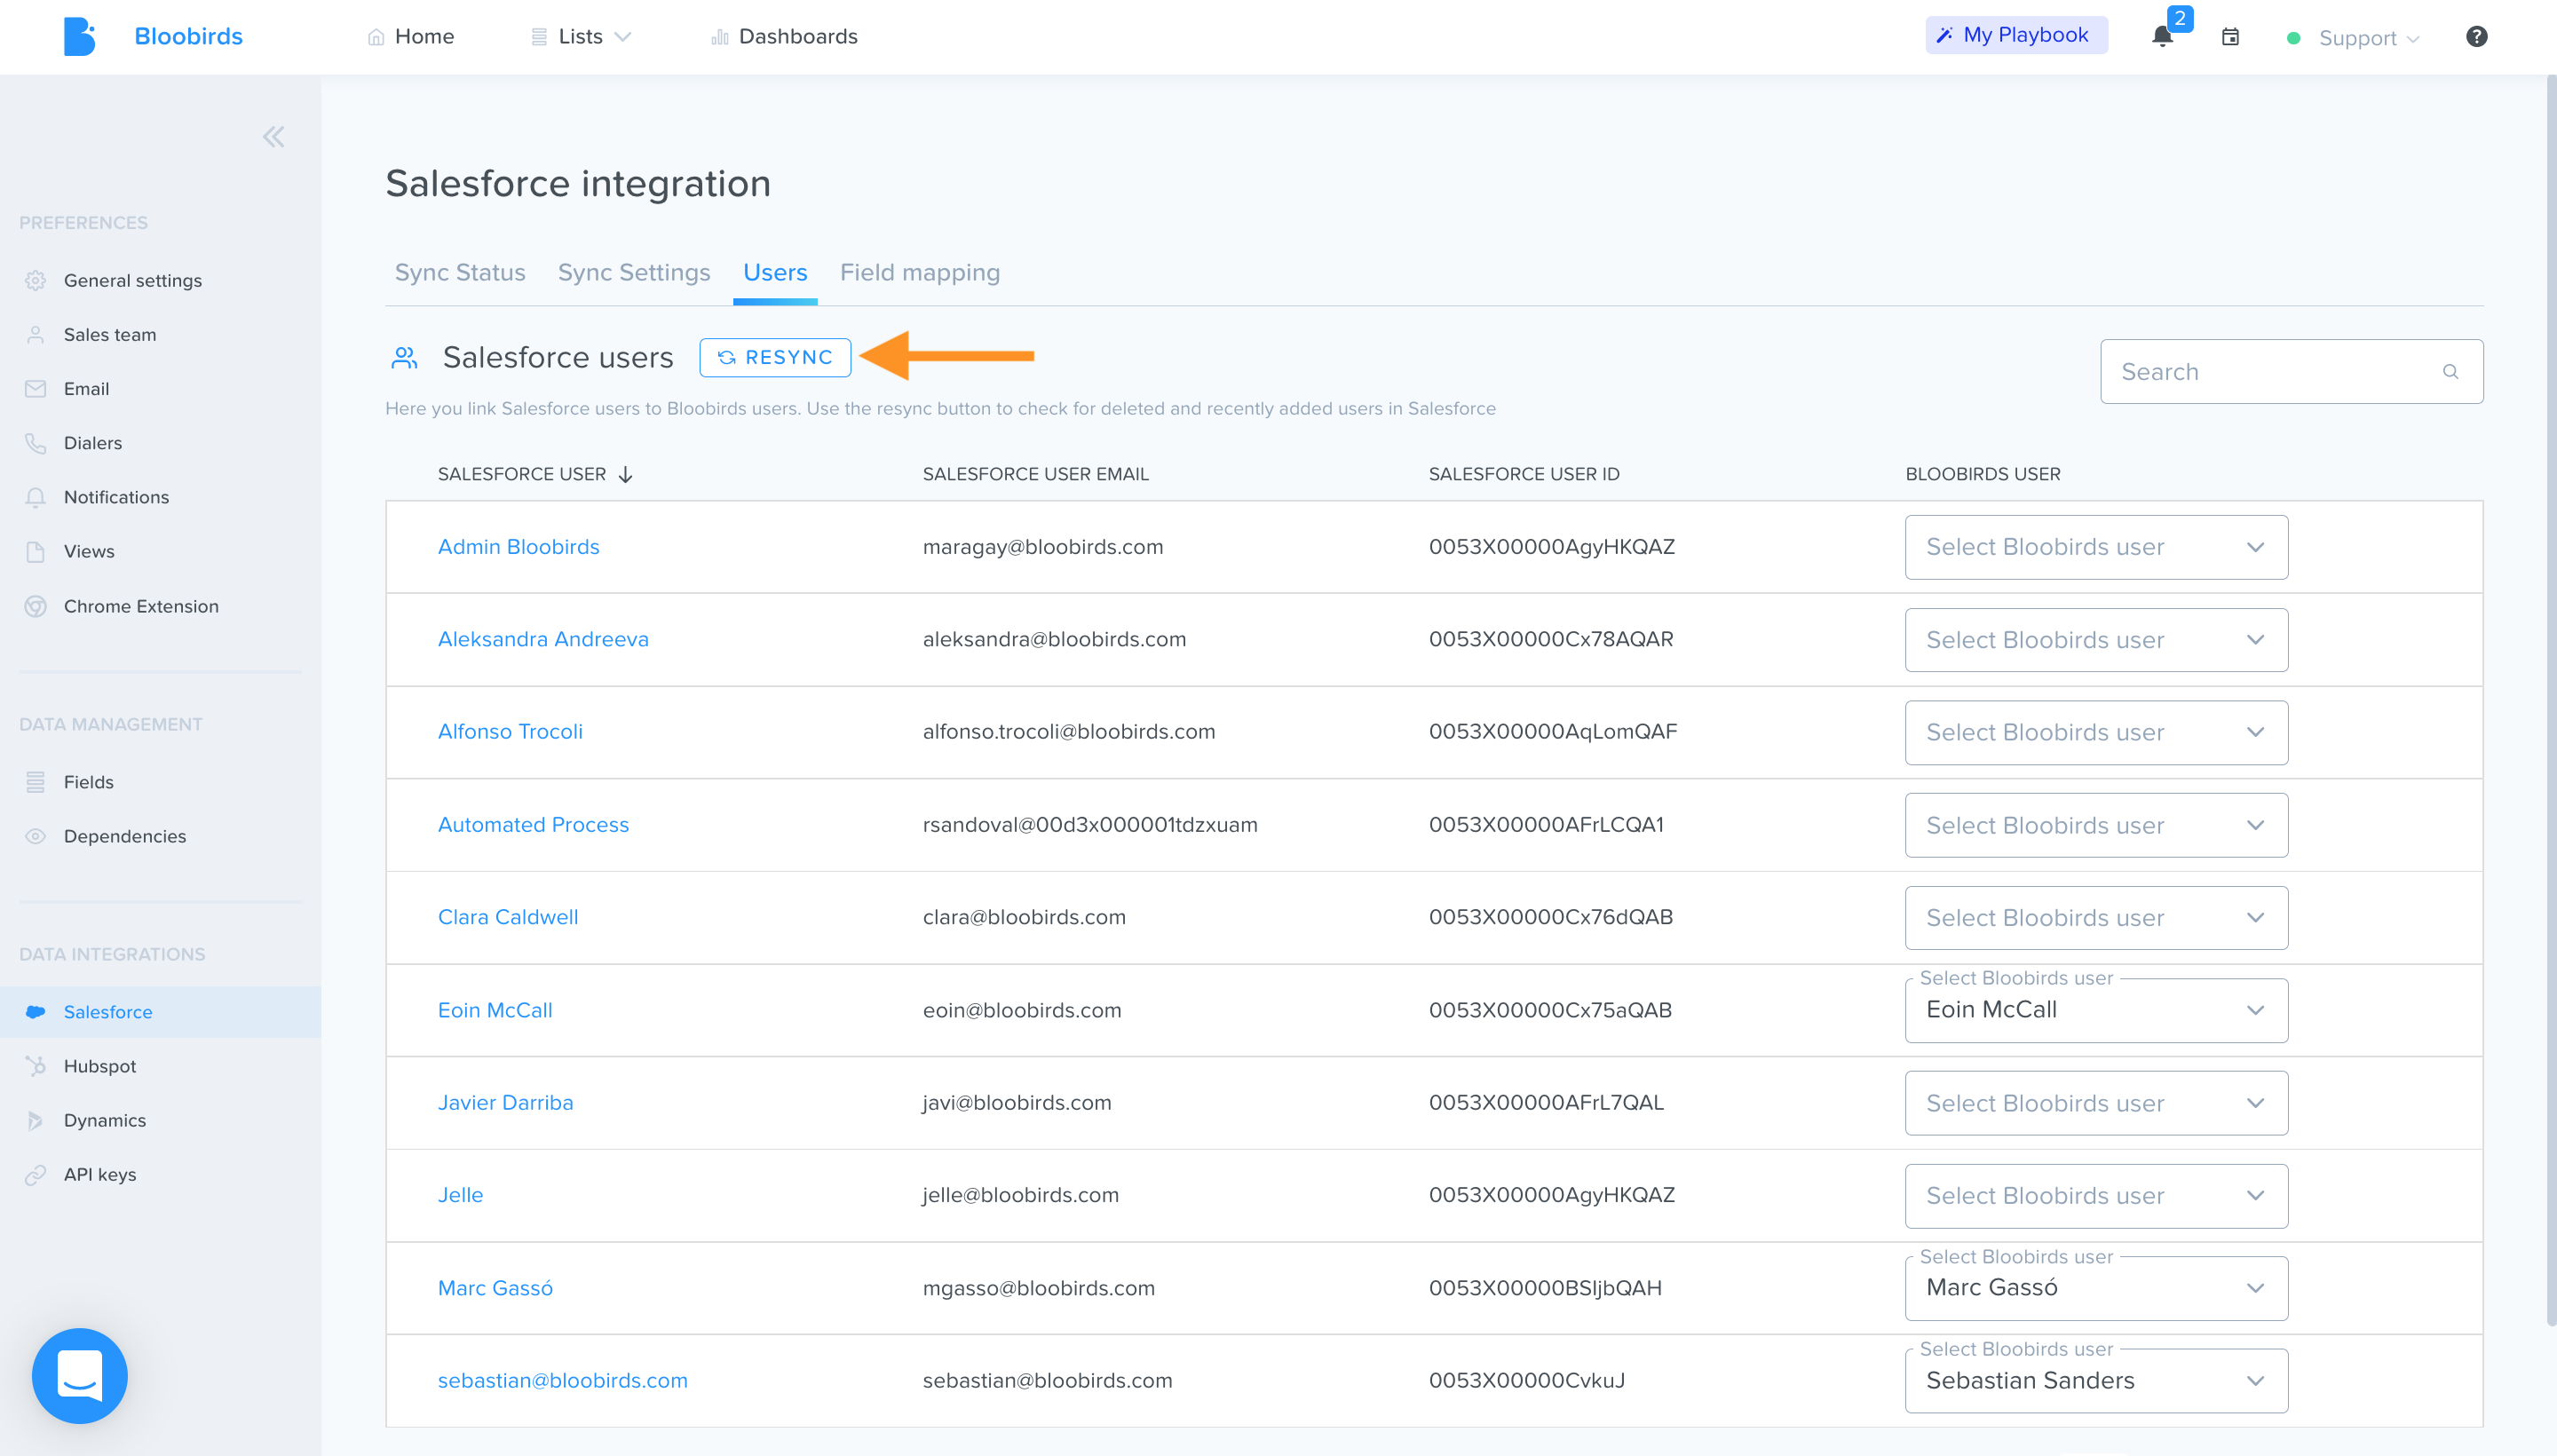
Task: Click the Home house icon
Action: coord(376,37)
